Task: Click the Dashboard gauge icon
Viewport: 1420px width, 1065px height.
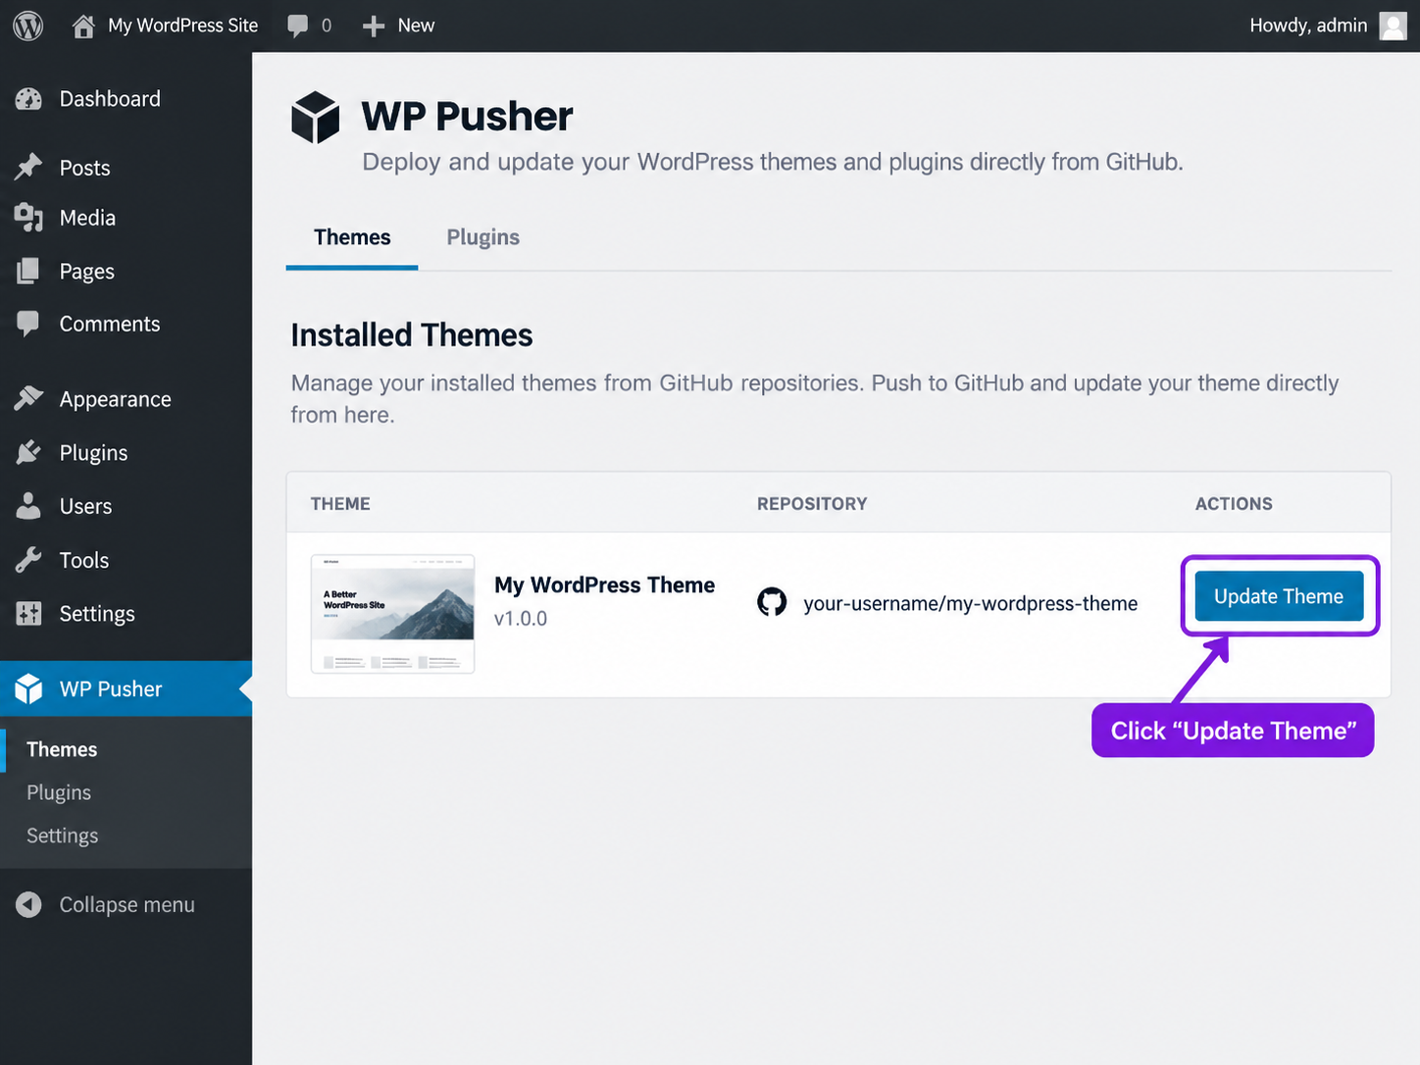Action: [x=28, y=99]
